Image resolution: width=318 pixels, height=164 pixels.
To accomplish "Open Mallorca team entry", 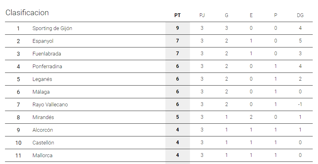I will (42, 156).
